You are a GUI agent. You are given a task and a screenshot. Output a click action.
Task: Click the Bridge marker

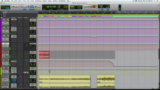[87, 16]
